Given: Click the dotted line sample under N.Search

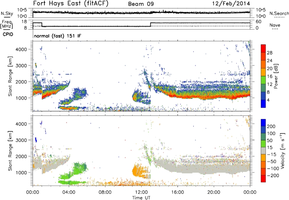Looking at the screenshot, I should (280, 17).
